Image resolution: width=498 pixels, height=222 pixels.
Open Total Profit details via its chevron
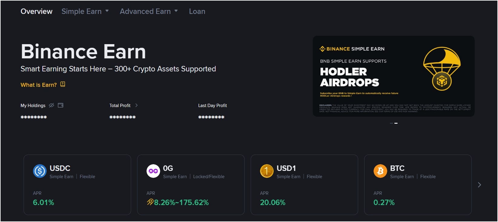[137, 105]
